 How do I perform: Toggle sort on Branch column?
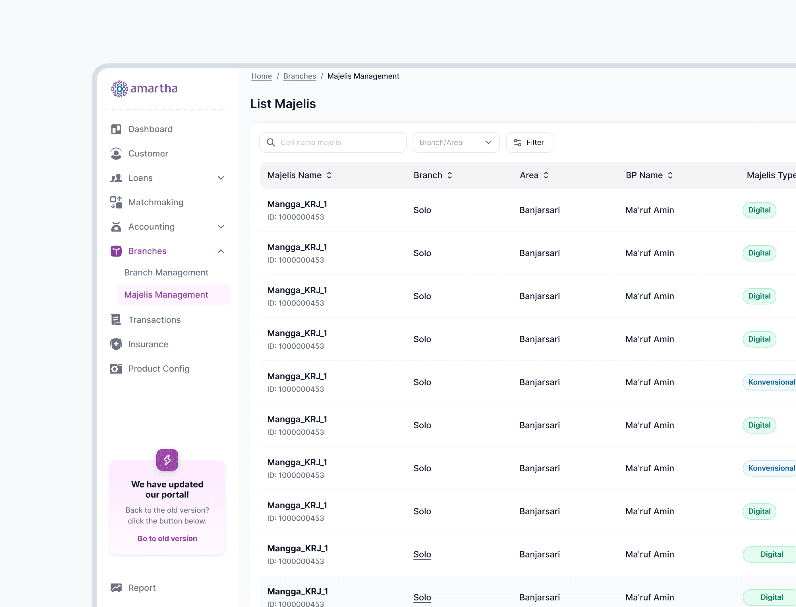coord(450,175)
